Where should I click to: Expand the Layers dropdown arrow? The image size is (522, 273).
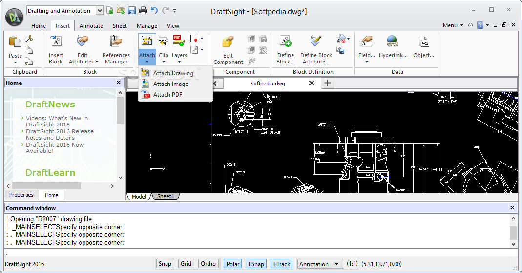point(179,62)
